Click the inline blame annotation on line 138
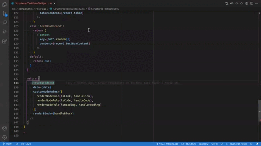The height and width of the screenshot is (146, 261). click(123, 83)
